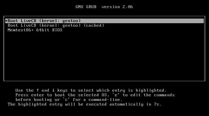Viewport: 209px width, 116px height.
Task: Click the up arrow symbol in the help text
Action: (38, 90)
